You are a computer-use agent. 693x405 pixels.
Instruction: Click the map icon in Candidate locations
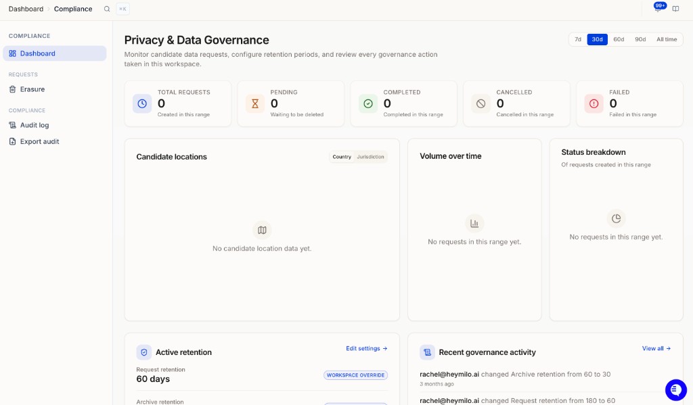coord(262,230)
